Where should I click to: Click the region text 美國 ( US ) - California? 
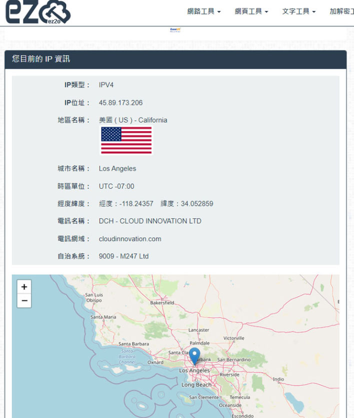(133, 120)
